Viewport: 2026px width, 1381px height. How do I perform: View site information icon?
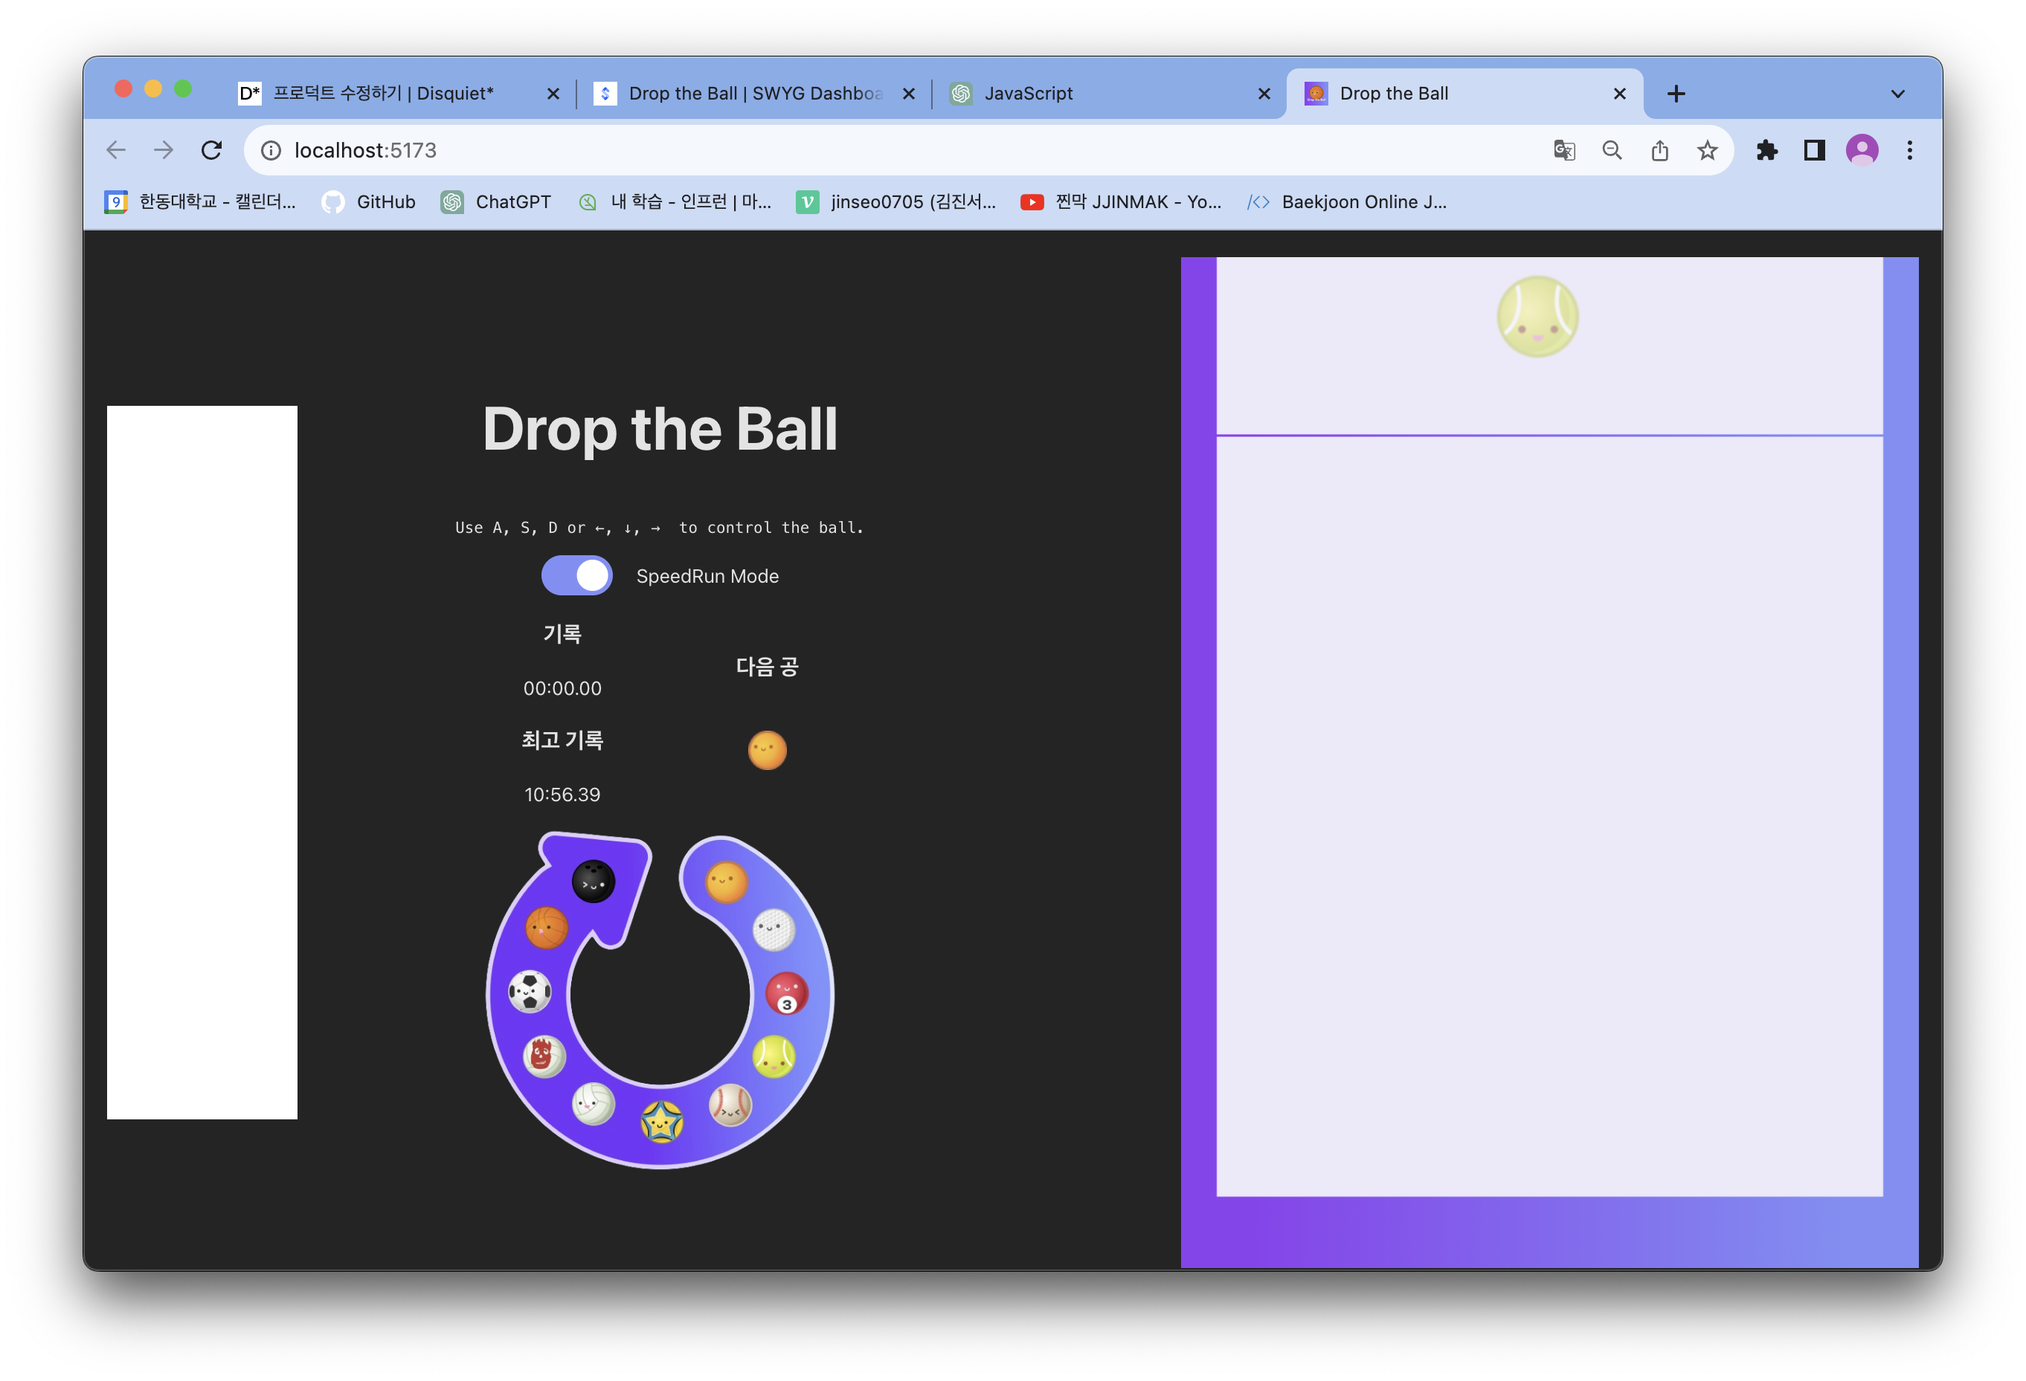[x=271, y=151]
